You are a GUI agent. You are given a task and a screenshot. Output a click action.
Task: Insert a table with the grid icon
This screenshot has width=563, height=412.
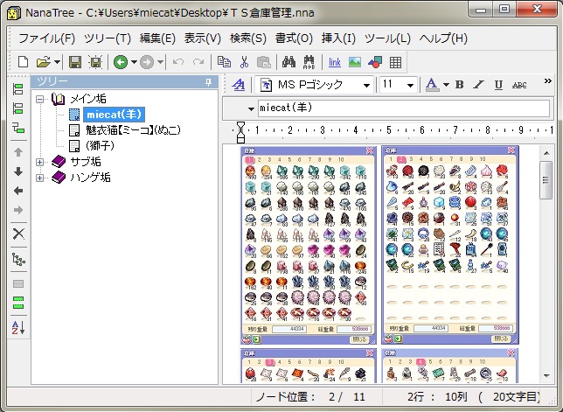395,62
